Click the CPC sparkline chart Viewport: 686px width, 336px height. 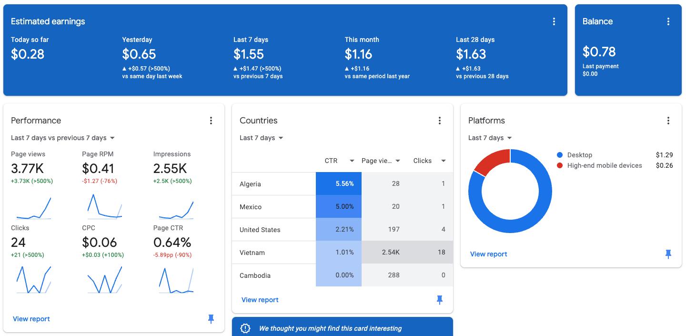[105, 280]
